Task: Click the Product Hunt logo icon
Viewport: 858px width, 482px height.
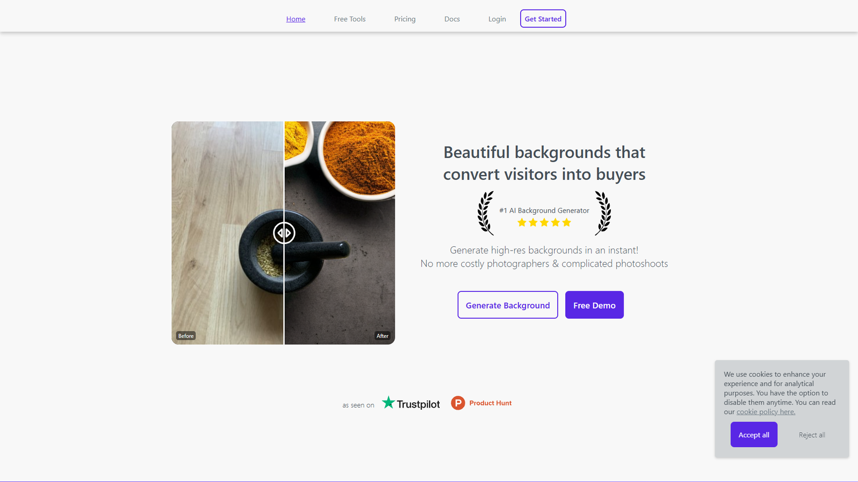Action: point(458,403)
